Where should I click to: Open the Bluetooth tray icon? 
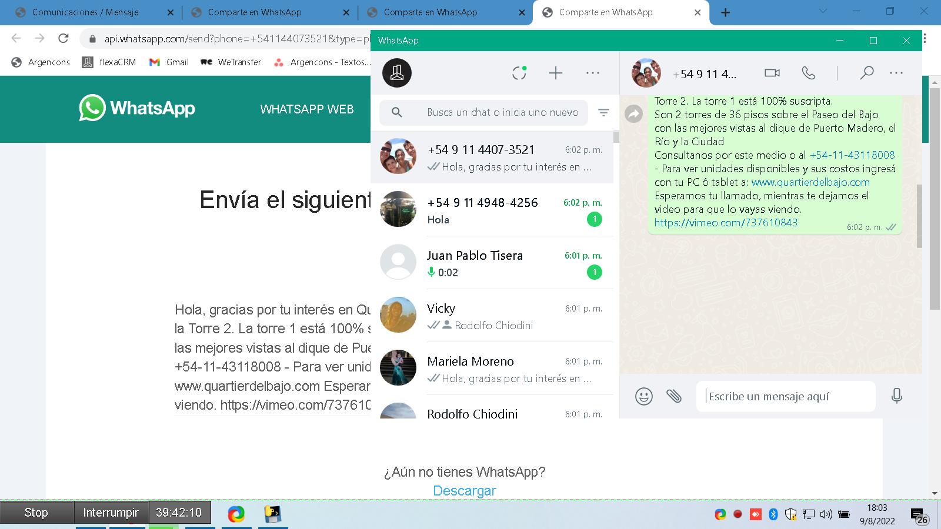point(773,514)
